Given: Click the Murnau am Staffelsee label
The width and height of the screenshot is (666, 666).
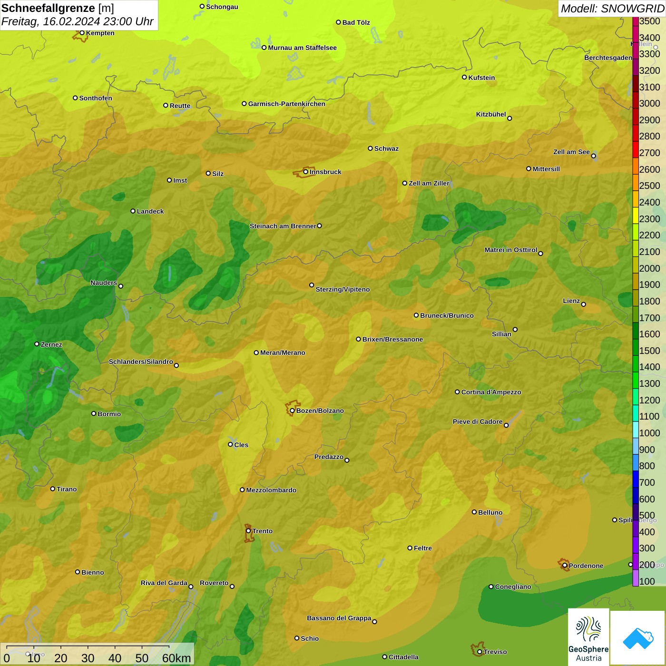Looking at the screenshot, I should tap(303, 48).
